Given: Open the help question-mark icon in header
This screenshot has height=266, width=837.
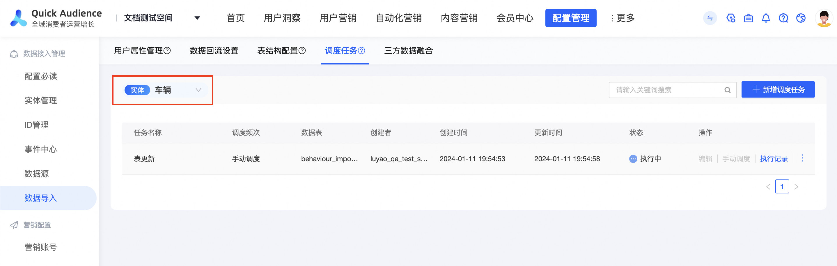Looking at the screenshot, I should [x=783, y=18].
